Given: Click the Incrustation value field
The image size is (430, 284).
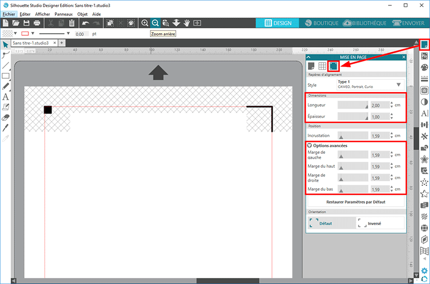Looking at the screenshot, I should [x=379, y=136].
